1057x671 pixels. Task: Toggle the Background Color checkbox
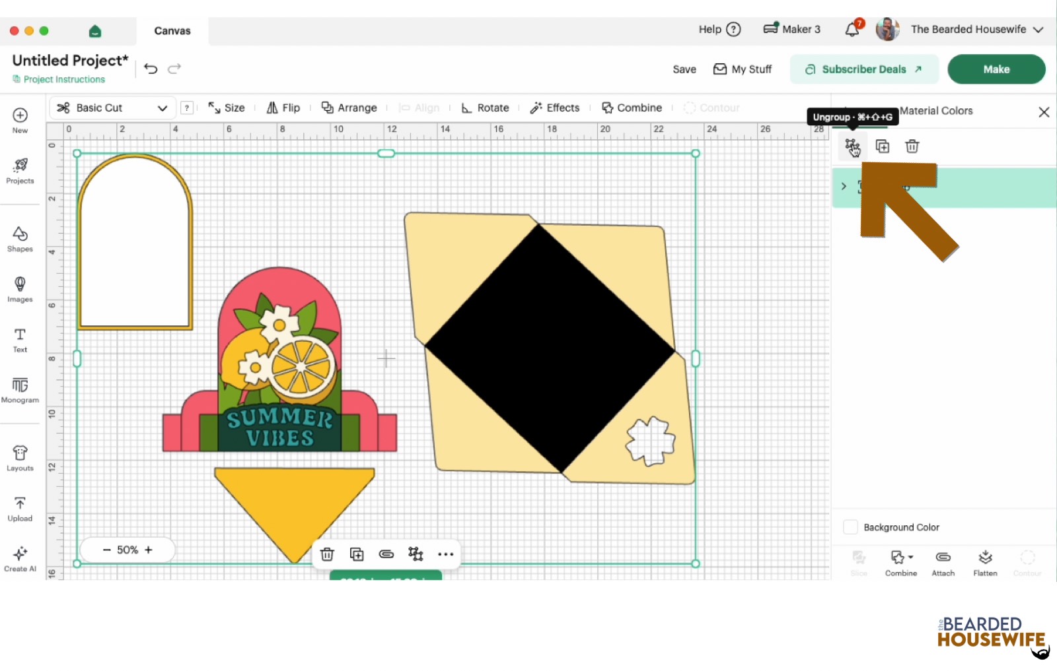[851, 527]
